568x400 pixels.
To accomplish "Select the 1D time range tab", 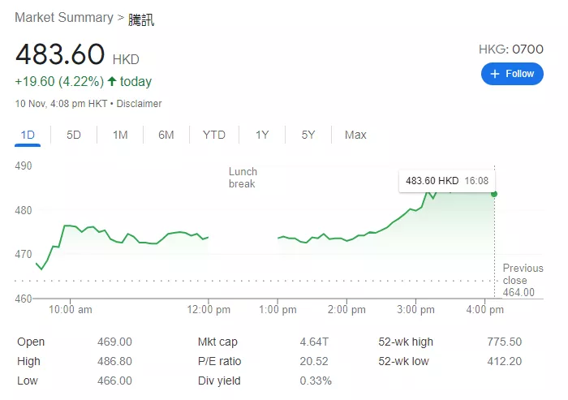I will 28,135.
